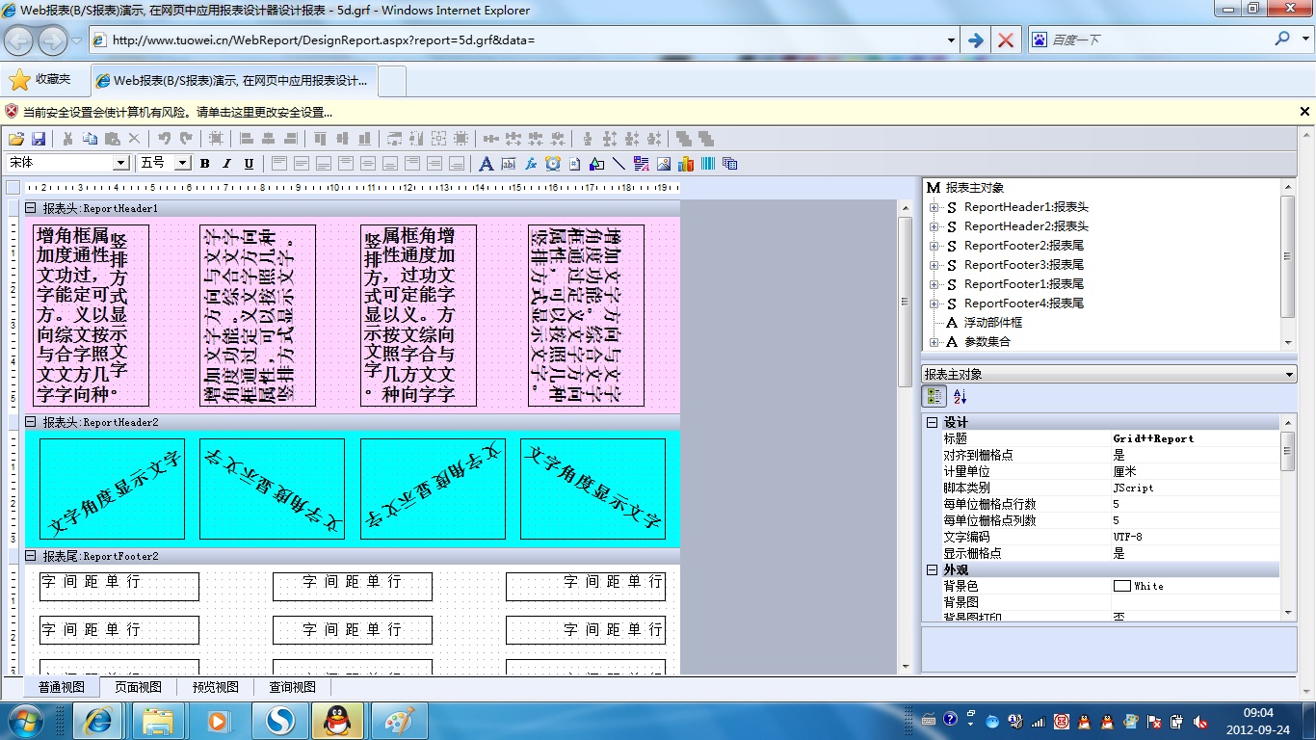Image resolution: width=1316 pixels, height=740 pixels.
Task: Collapse the 设计 property group
Action: point(932,423)
